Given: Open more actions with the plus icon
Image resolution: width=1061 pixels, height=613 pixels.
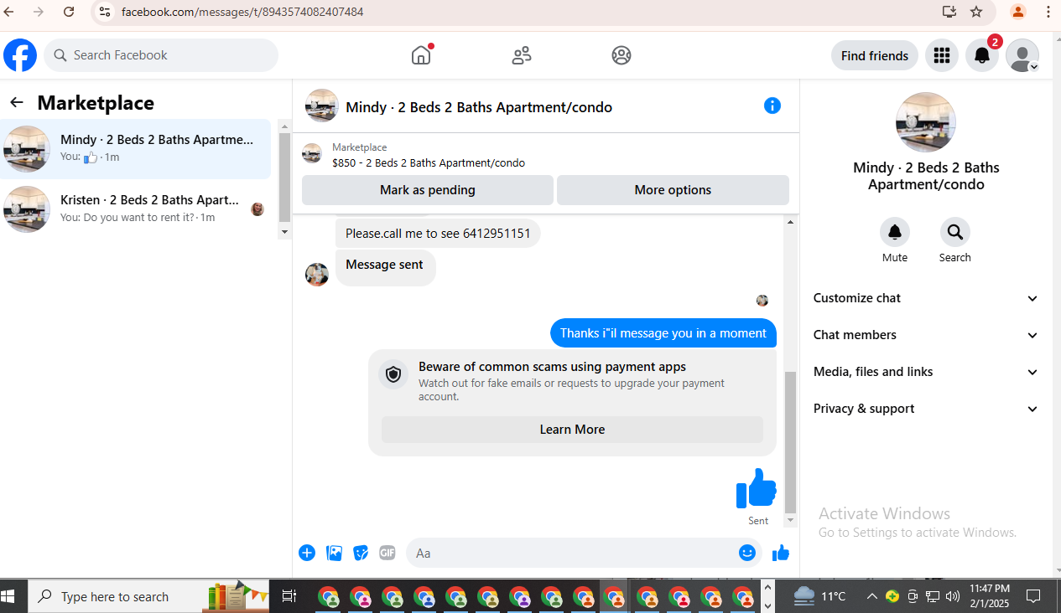Looking at the screenshot, I should pyautogui.click(x=307, y=553).
